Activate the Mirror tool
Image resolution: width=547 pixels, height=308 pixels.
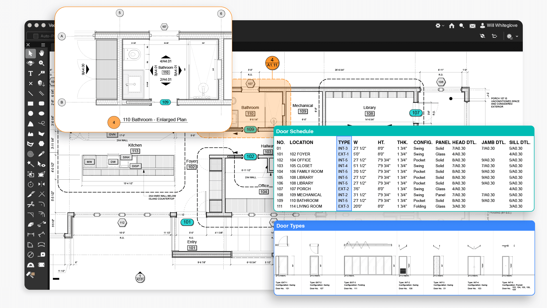point(42,184)
